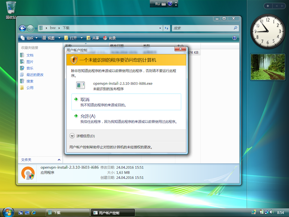The image size is (289, 217).
Task: Open 公用 favorite folder link
Action: pos(30,88)
